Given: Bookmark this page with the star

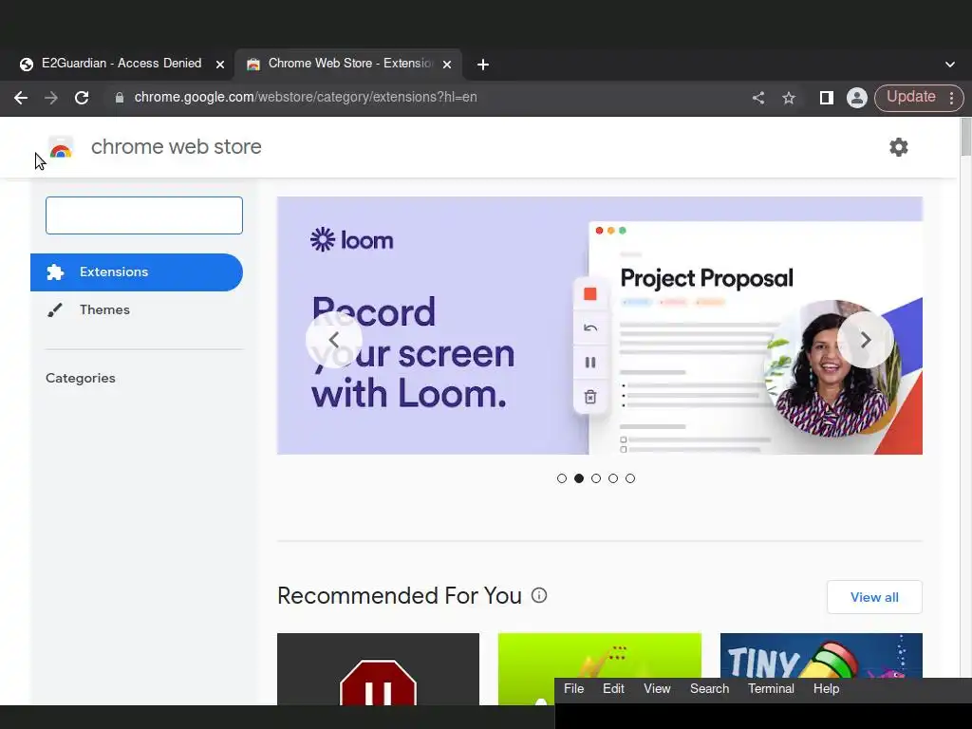Looking at the screenshot, I should click(x=789, y=98).
